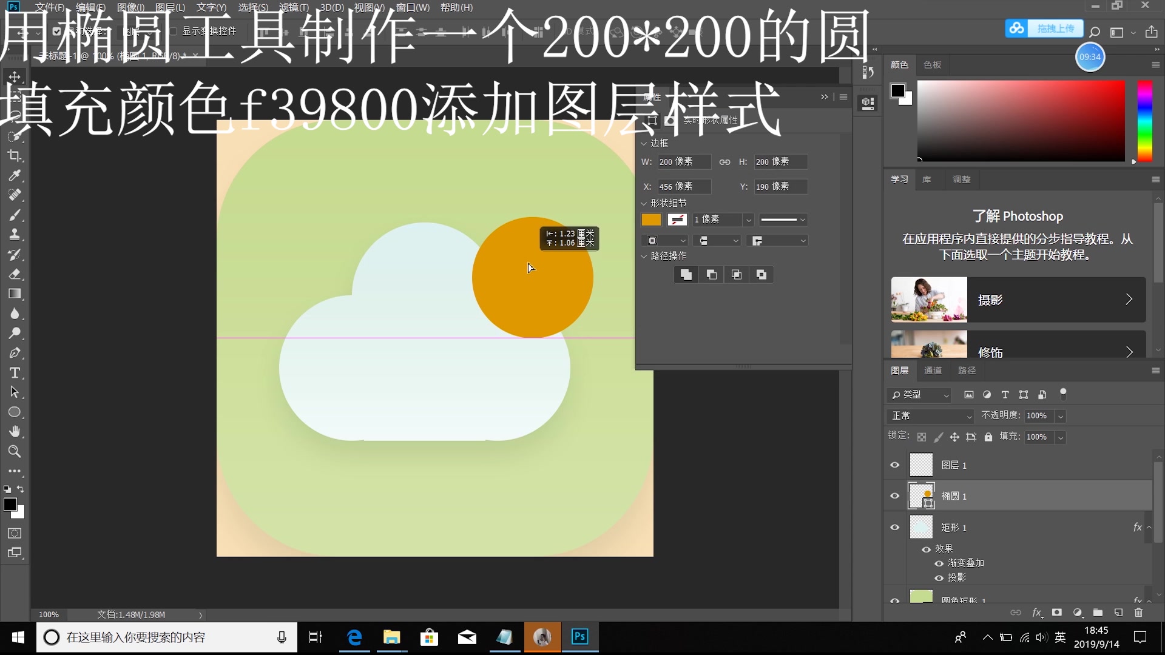The image size is (1165, 655).
Task: Click the shape fill orange swatch
Action: 651,220
